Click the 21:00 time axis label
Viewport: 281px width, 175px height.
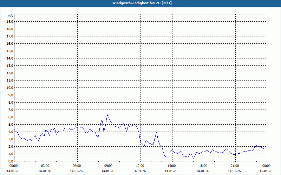click(235, 166)
